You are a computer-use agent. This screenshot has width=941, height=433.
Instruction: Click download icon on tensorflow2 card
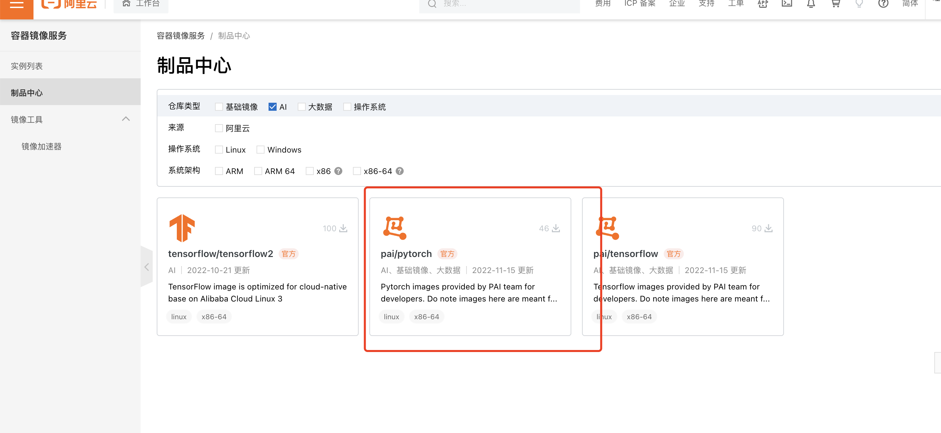(x=343, y=228)
